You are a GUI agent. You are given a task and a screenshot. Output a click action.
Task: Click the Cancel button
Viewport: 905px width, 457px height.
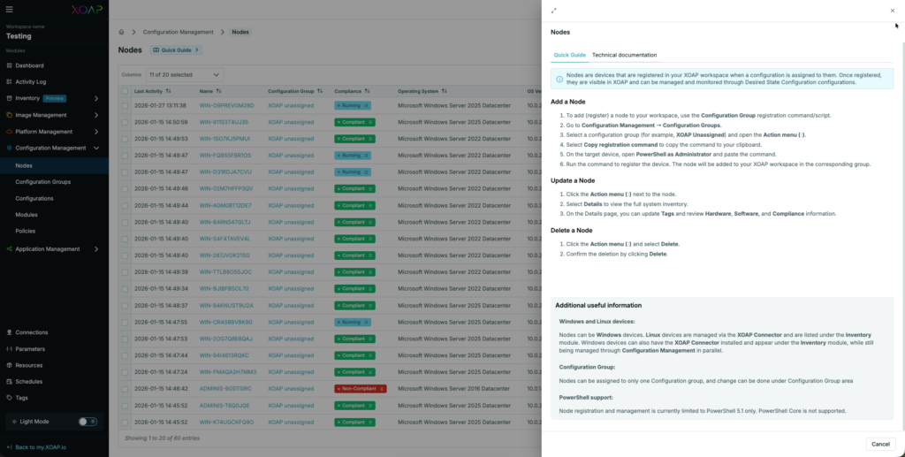pos(880,444)
